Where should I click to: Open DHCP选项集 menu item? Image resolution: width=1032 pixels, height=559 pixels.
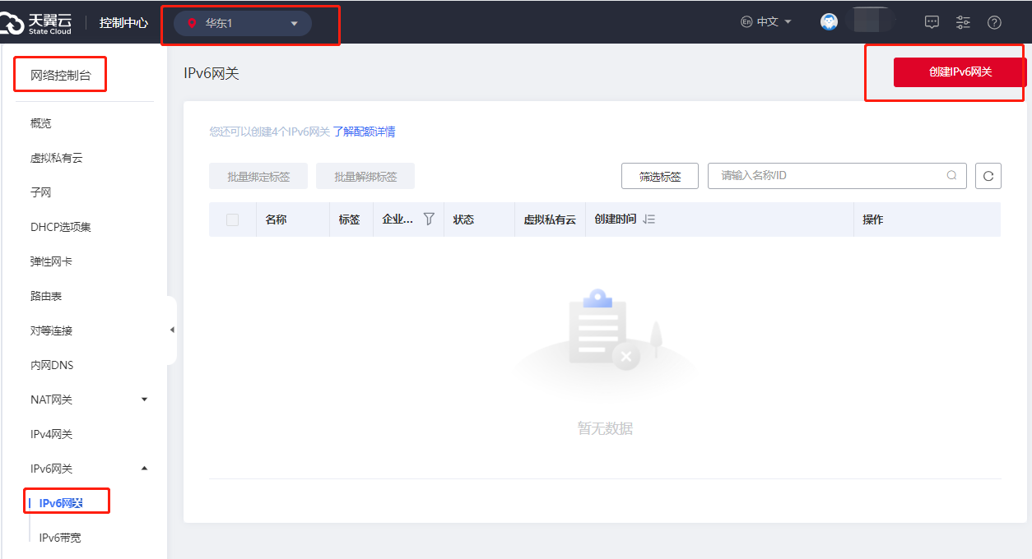(x=61, y=227)
